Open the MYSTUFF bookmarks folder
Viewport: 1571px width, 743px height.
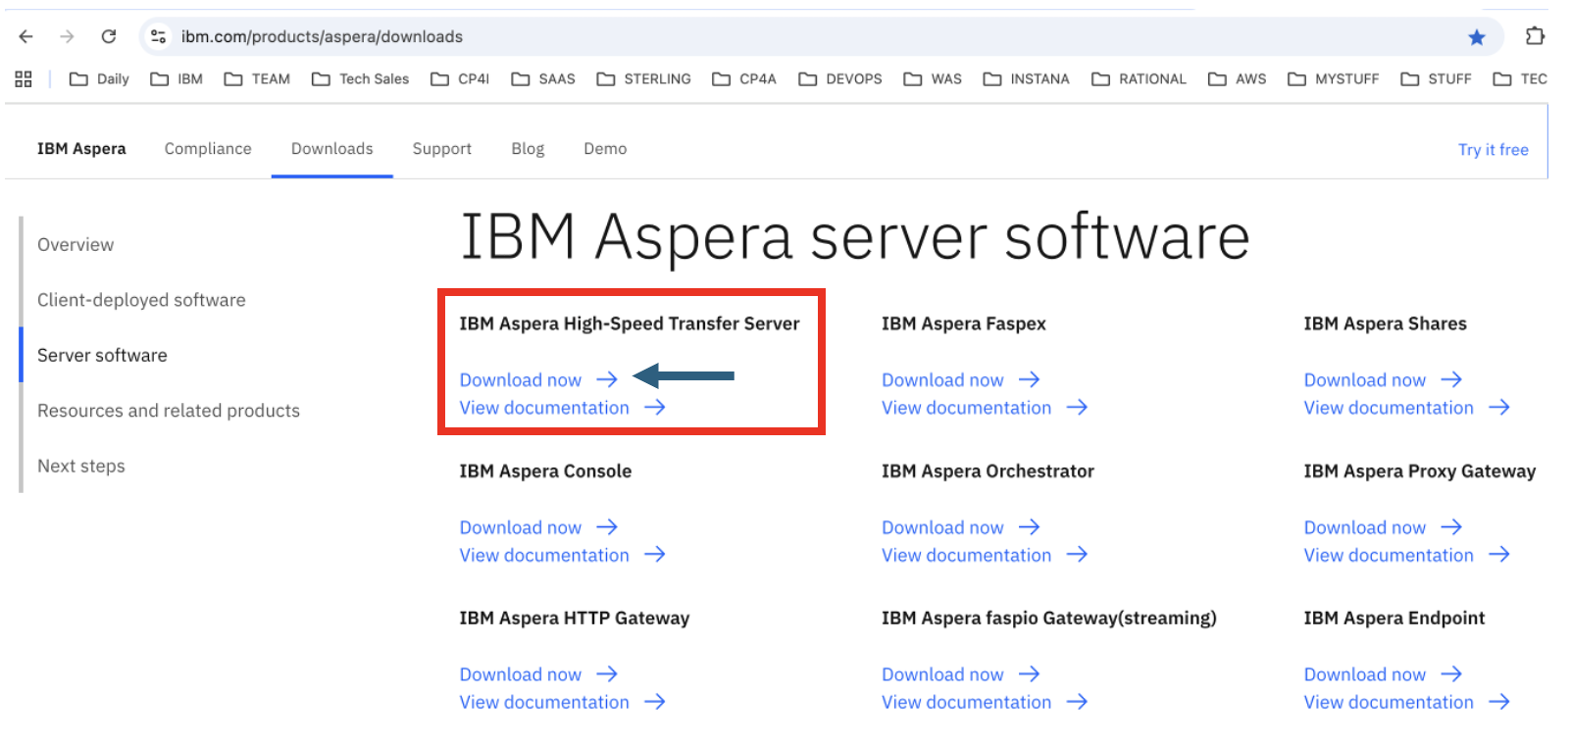click(x=1334, y=78)
